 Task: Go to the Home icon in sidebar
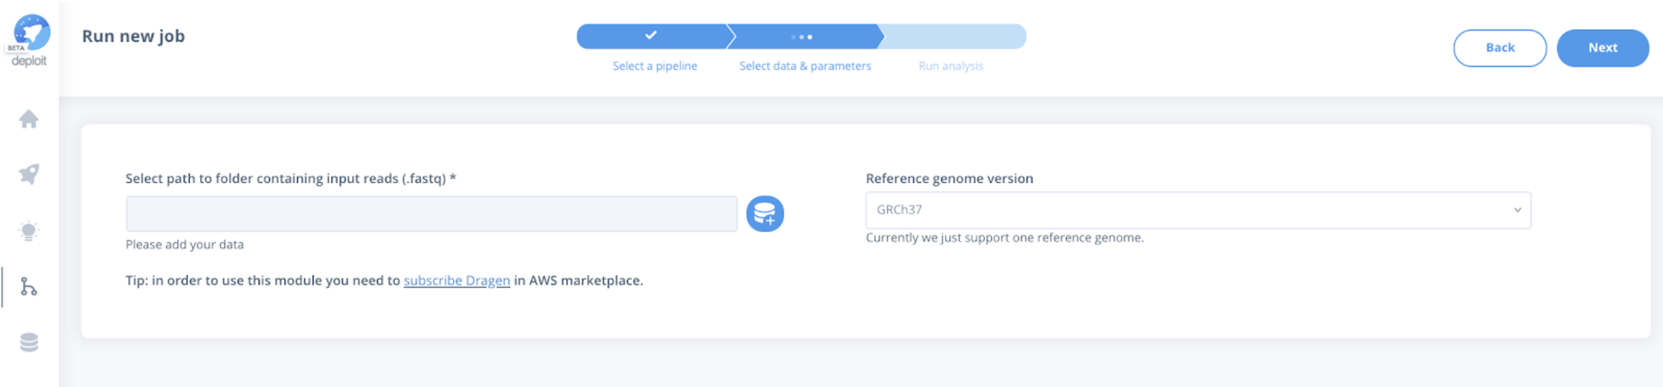click(x=29, y=119)
